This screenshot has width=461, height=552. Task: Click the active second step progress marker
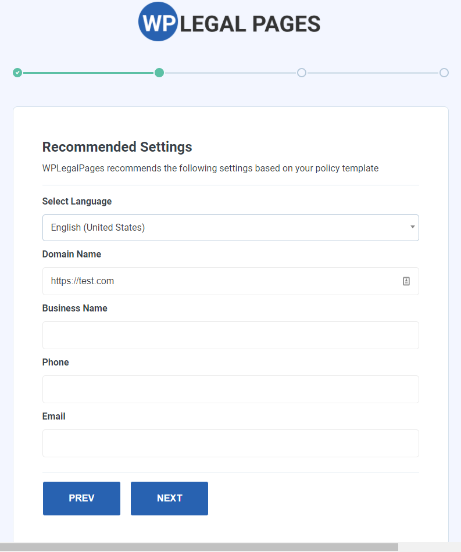[x=160, y=73]
